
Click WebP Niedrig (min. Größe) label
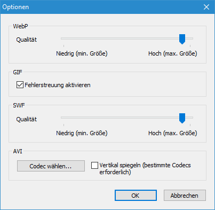pos(82,53)
